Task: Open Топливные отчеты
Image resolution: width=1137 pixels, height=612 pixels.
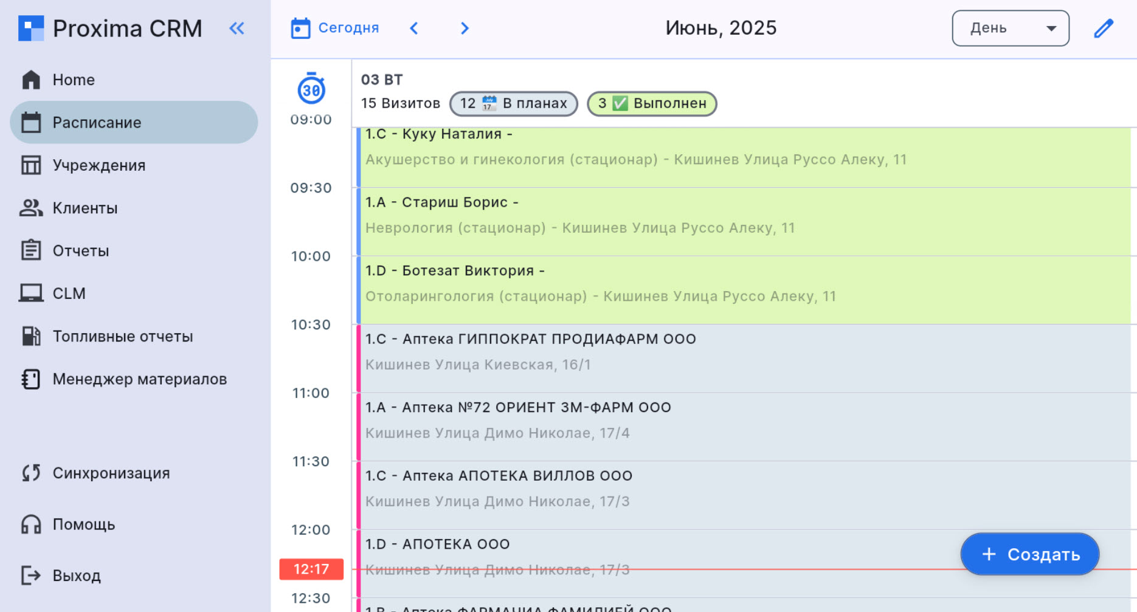Action: 123,336
